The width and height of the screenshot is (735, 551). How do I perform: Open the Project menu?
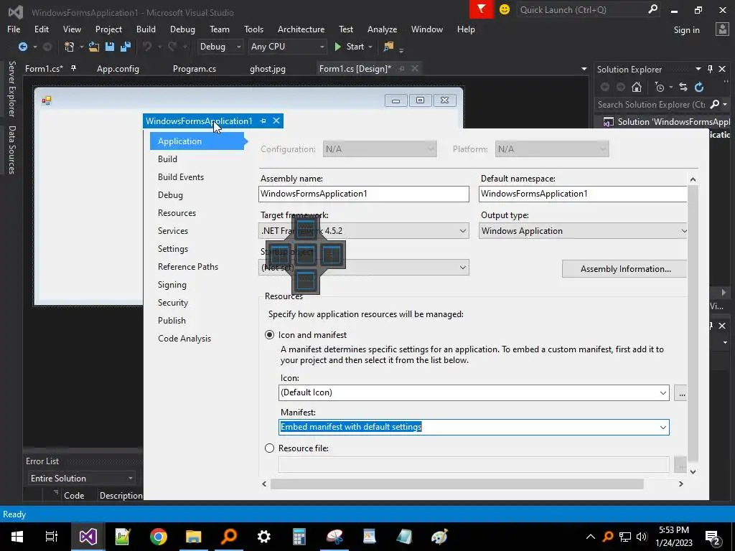pos(108,29)
